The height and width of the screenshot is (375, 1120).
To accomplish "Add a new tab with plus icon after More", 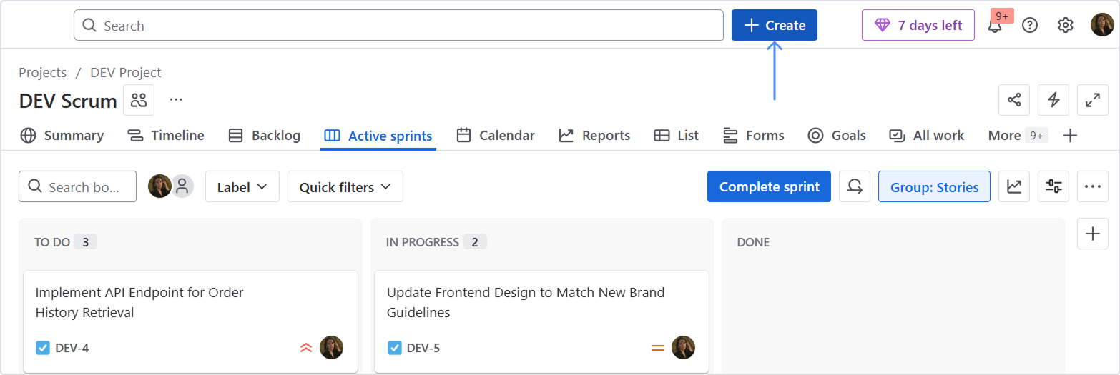I will (1071, 135).
